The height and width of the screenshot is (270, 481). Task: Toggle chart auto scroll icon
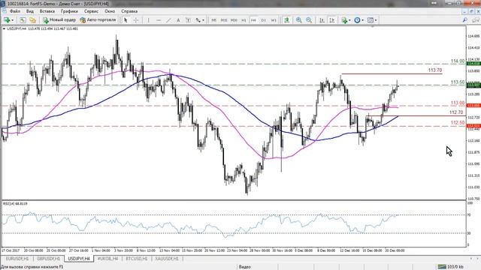[322, 20]
